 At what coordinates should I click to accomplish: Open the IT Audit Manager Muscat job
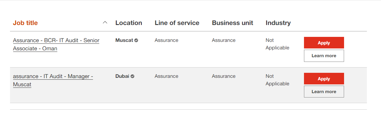coord(53,80)
